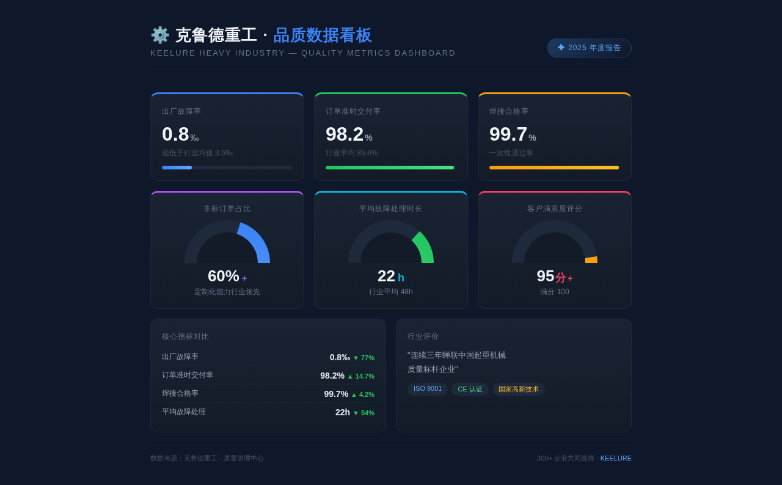This screenshot has width=782, height=485.
Task: Click the 焊接合格率 orange progress bar
Action: click(555, 168)
